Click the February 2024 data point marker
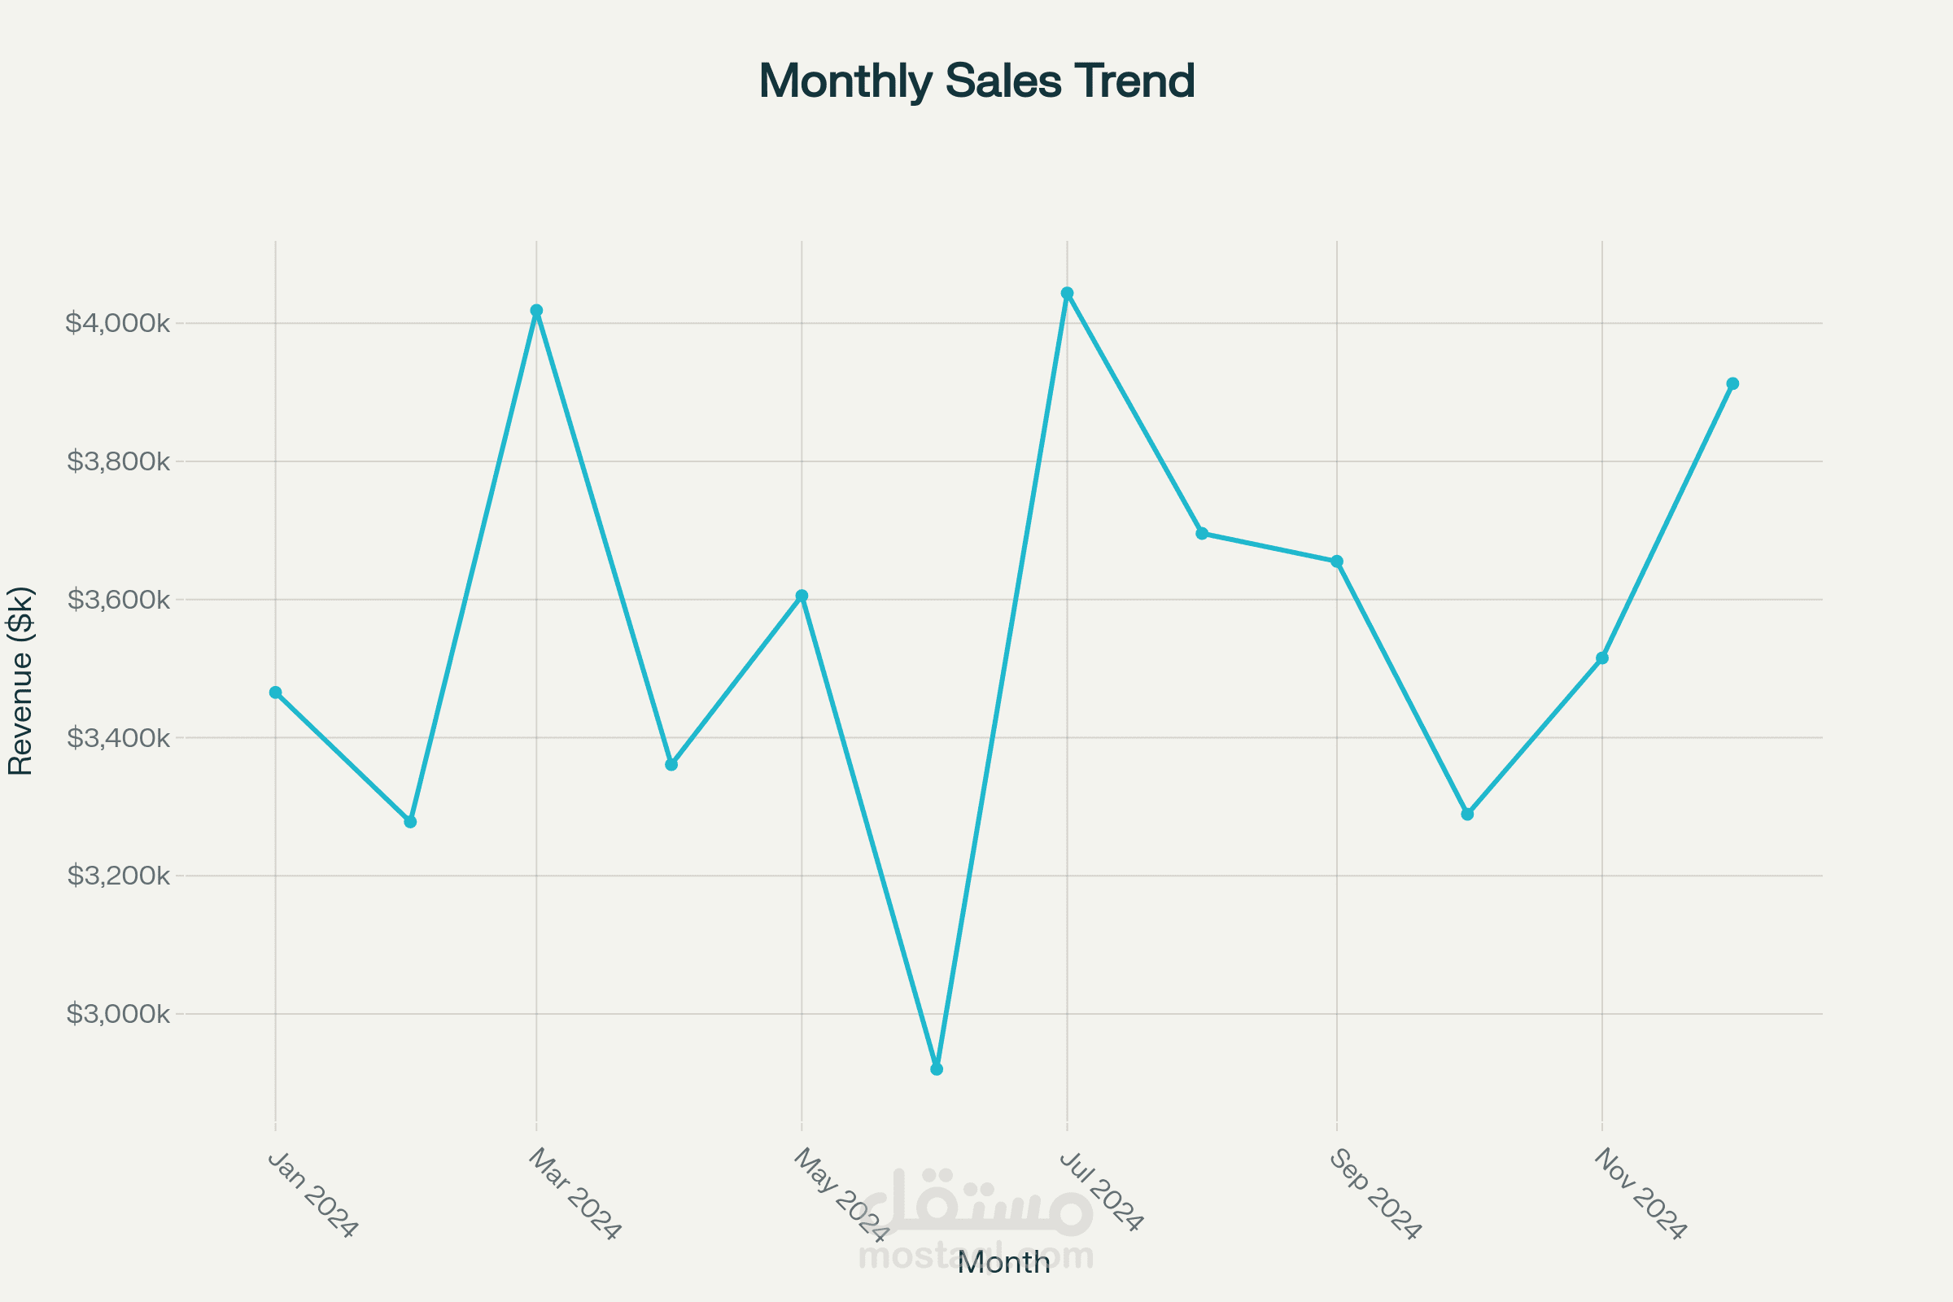The image size is (1953, 1302). (x=410, y=822)
